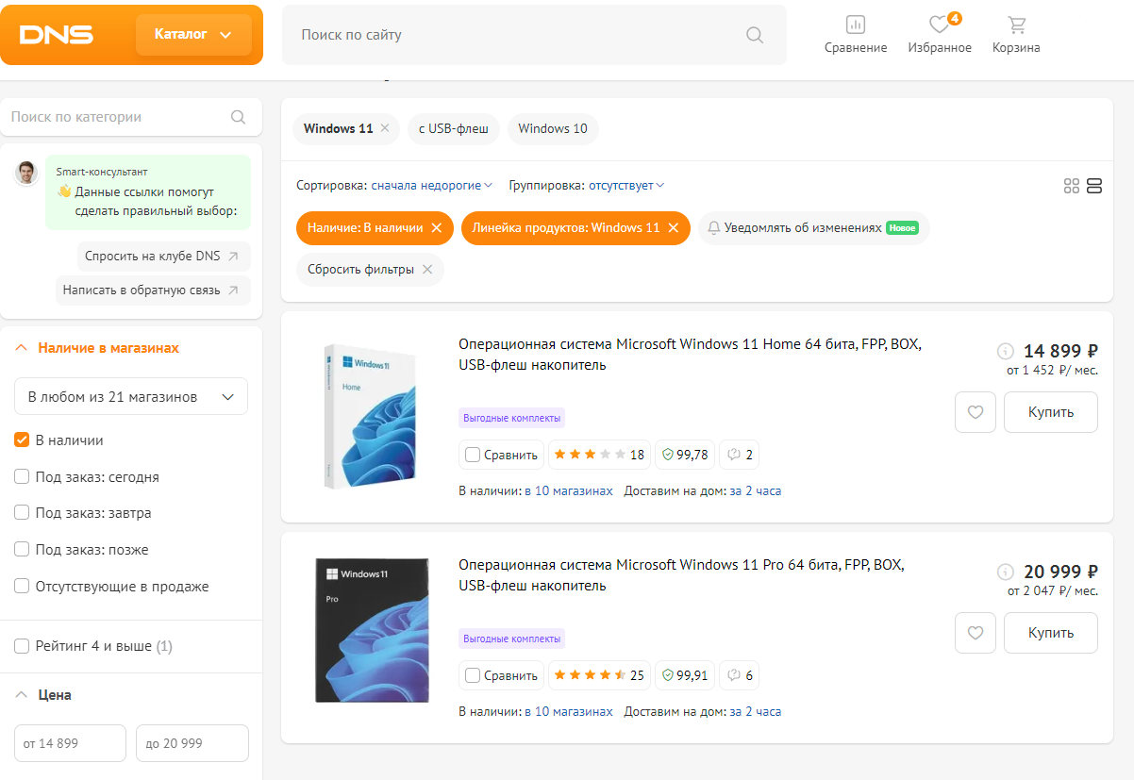The image size is (1134, 780).
Task: Check Под заказ: завтра
Action: click(x=22, y=513)
